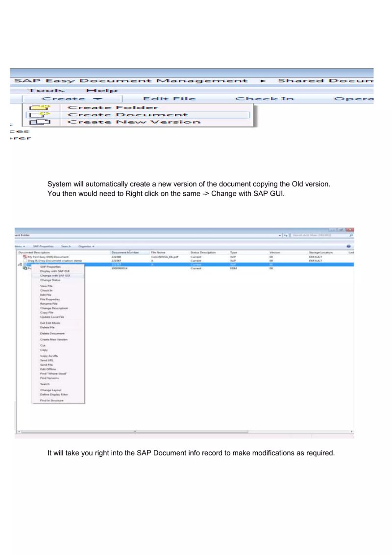Viewport: 392px width, 555px height.
Task: Click the horizontal scrollbar at the bottom
Action: point(135,432)
